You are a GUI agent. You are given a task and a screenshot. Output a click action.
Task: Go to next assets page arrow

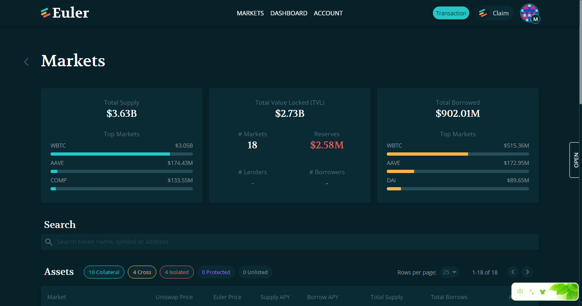527,272
